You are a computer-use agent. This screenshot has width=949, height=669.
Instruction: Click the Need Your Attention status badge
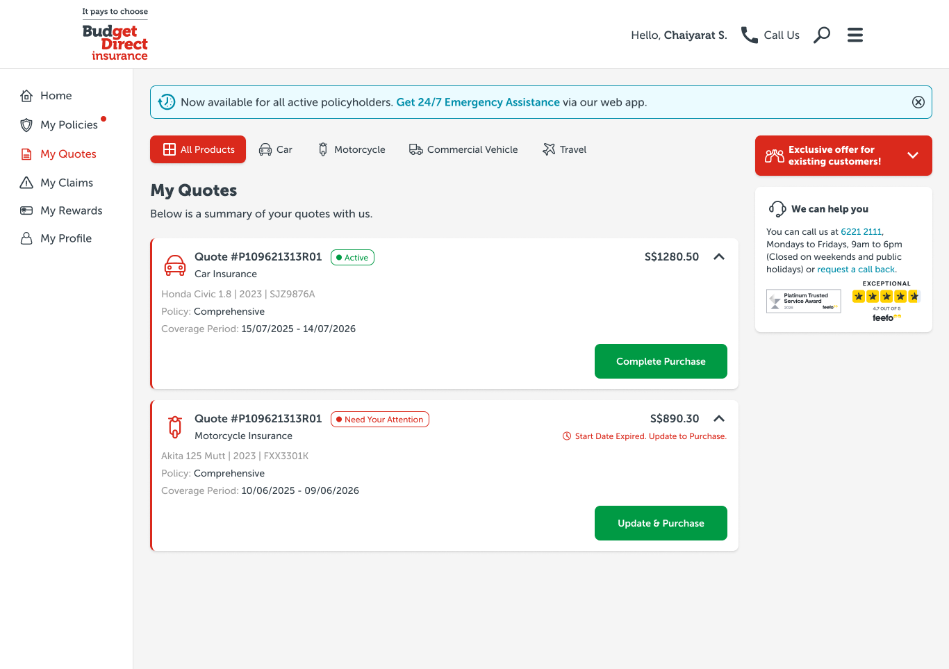click(x=380, y=420)
